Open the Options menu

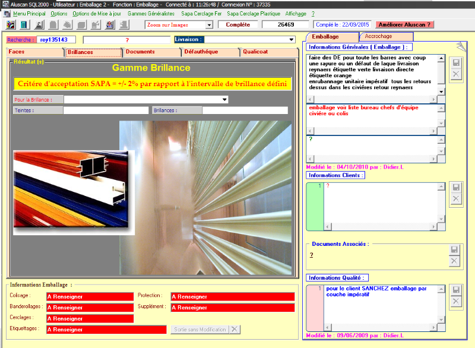pyautogui.click(x=59, y=14)
